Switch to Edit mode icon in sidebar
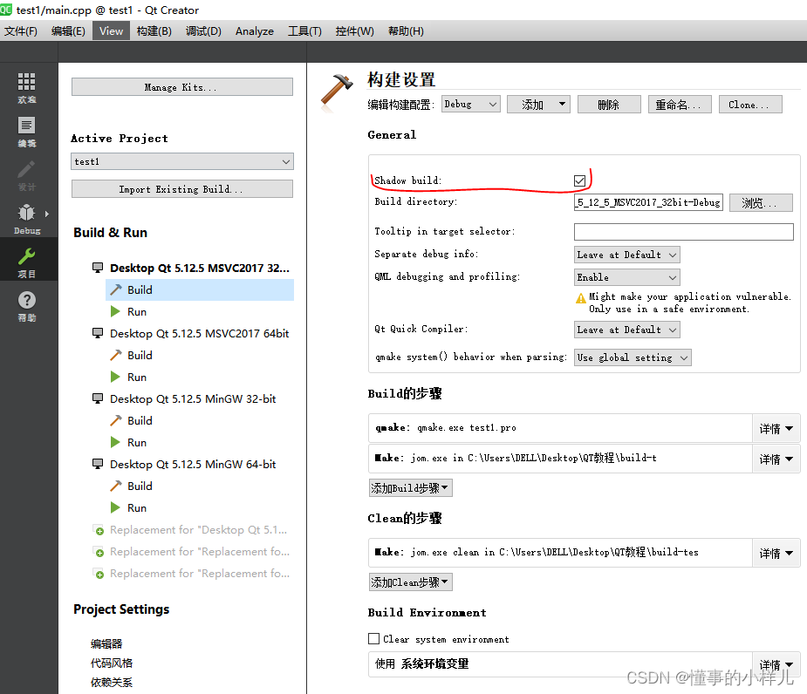Viewport: 807px width, 694px height. pos(27,126)
